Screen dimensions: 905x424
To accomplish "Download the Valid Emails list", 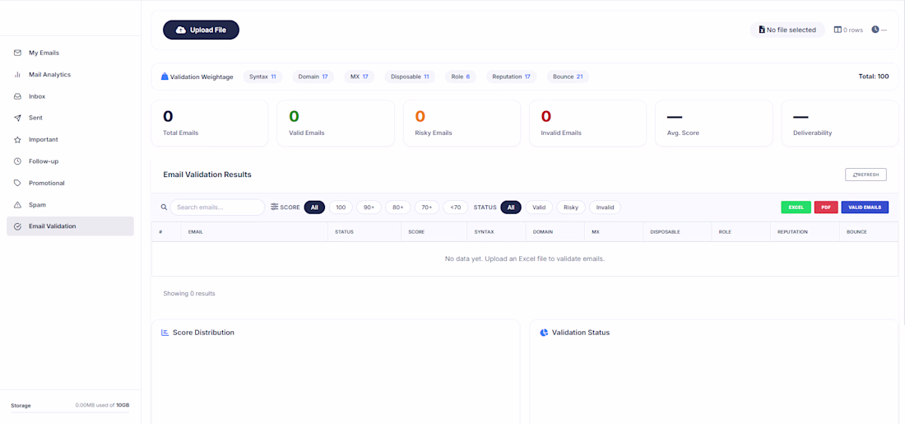I will (x=865, y=207).
